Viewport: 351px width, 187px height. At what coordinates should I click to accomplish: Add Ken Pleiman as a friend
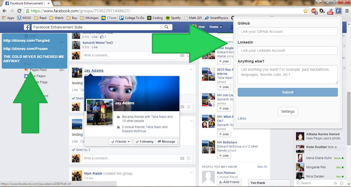click(229, 182)
